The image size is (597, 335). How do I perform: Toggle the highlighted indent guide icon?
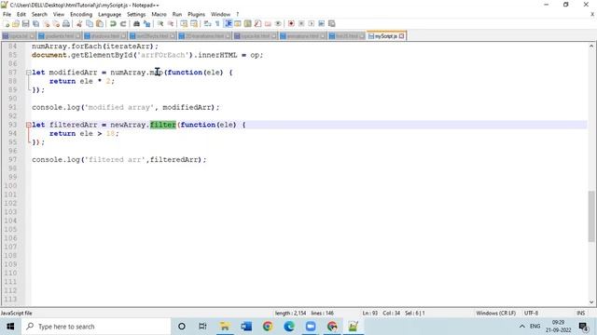pos(228,23)
